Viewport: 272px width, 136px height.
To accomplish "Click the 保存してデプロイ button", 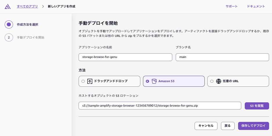I will click(253, 126).
